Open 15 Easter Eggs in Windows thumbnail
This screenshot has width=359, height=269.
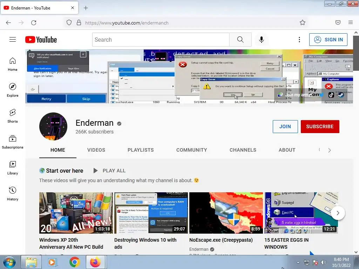(301, 213)
